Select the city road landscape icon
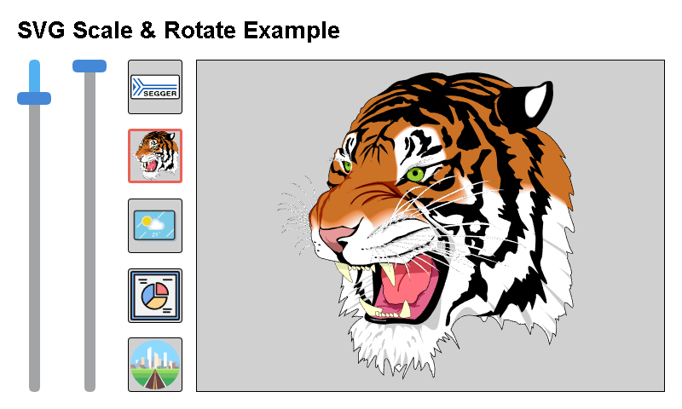Viewport: 682px width, 409px height. tap(154, 365)
